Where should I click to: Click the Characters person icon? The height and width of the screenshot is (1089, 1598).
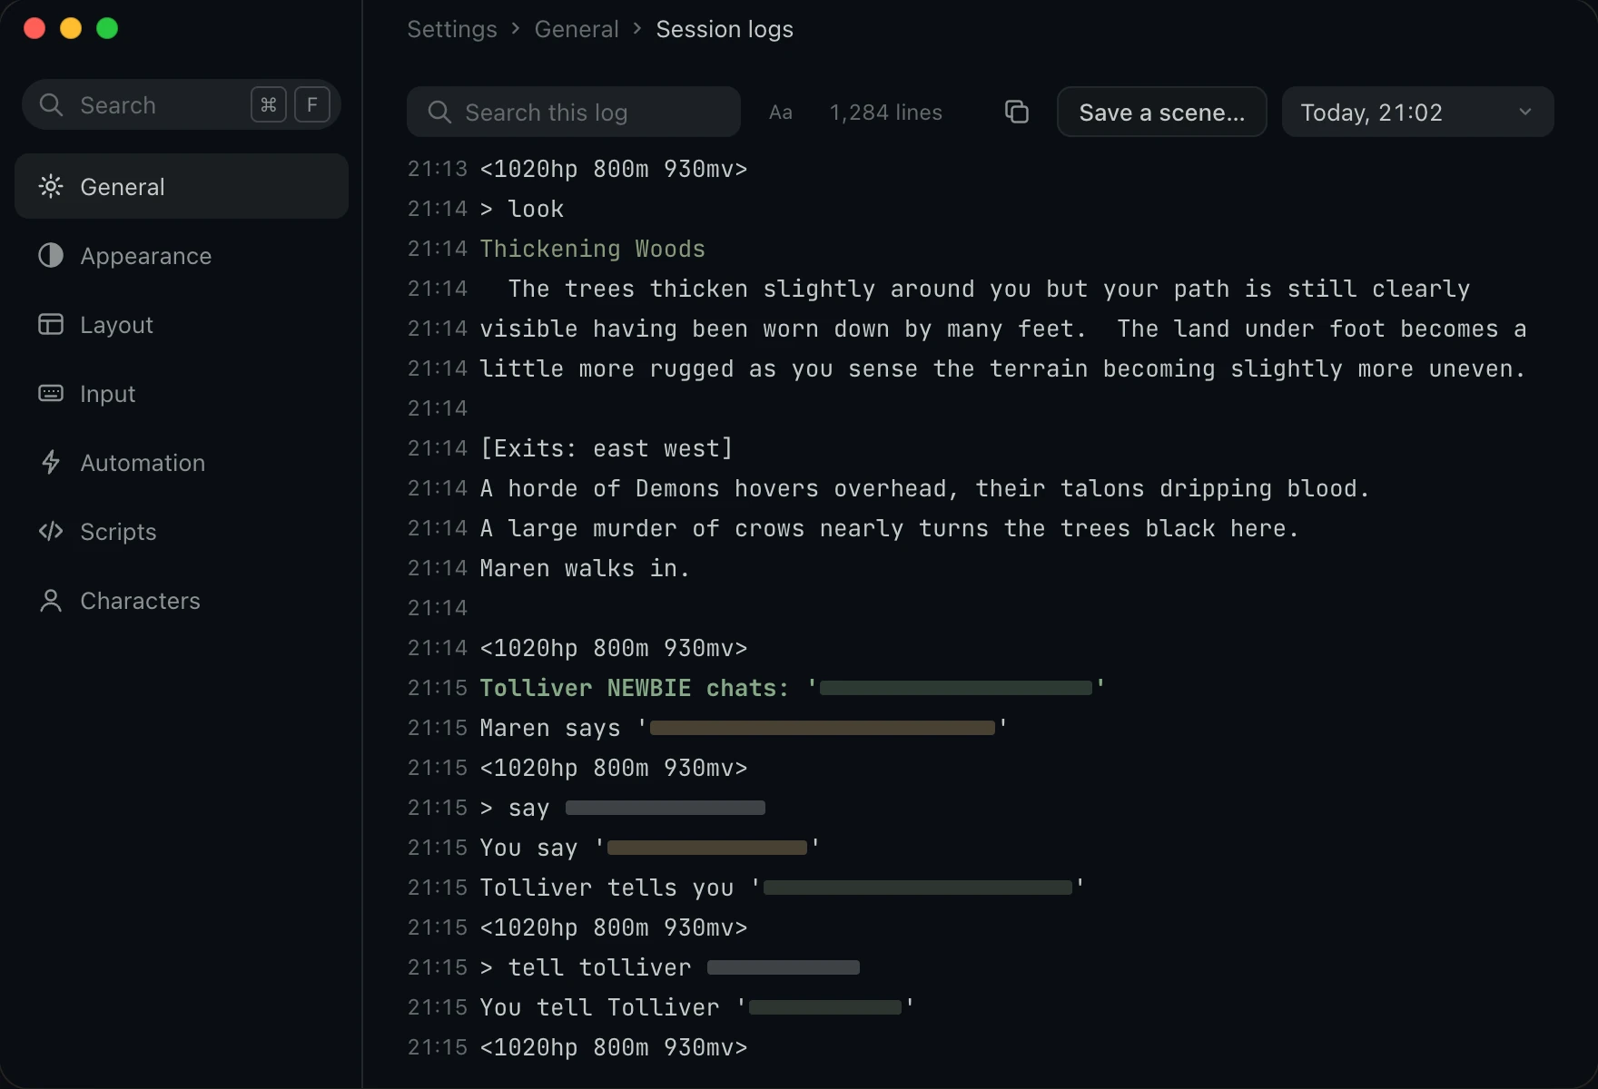(x=51, y=601)
